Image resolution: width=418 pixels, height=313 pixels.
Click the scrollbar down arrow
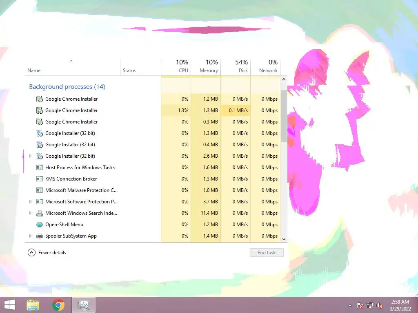[284, 239]
